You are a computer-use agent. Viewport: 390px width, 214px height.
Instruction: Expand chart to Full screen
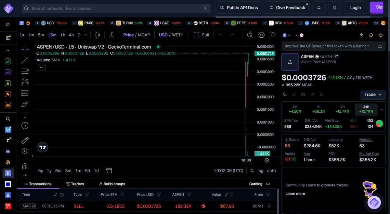(201, 35)
